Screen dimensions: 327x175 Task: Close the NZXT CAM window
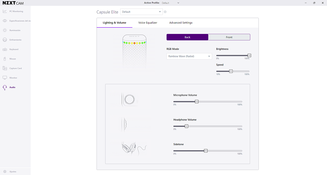[323, 3]
